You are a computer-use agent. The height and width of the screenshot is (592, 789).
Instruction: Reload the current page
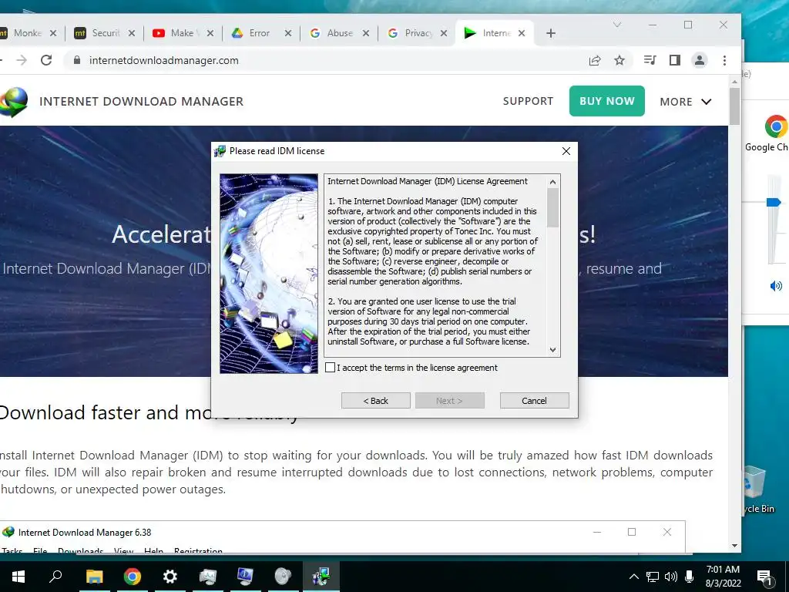46,60
